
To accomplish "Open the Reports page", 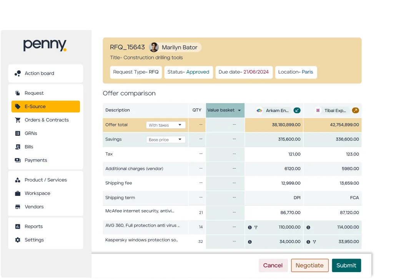I will 46,226.
